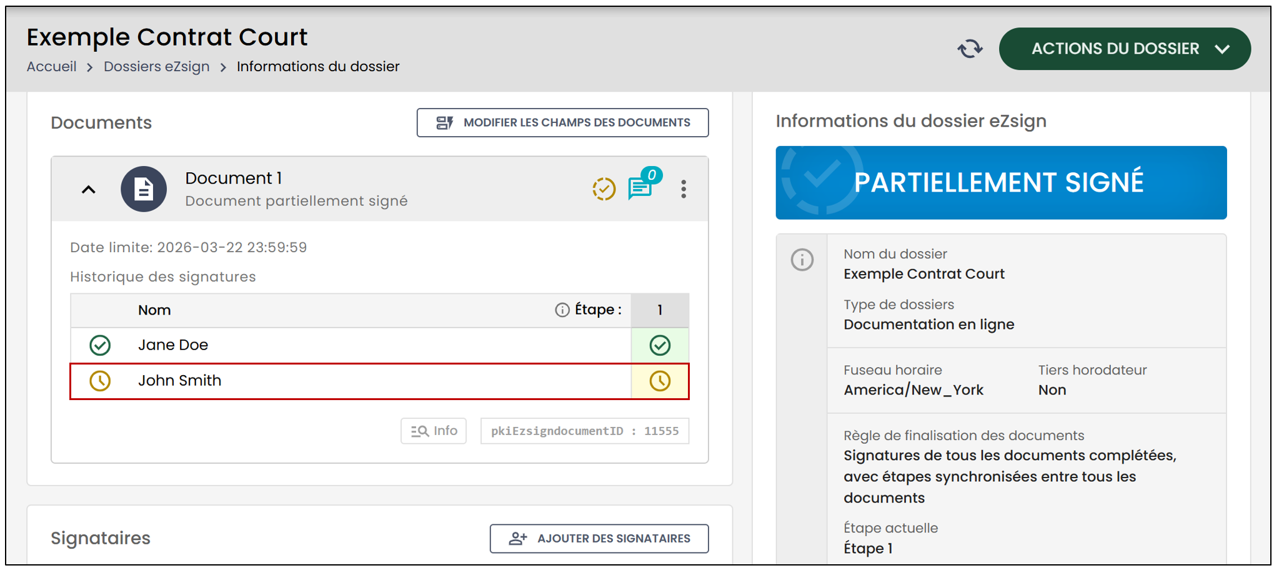Click Modifier les champs des documents
Screen dimensions: 1279x573
pos(562,122)
